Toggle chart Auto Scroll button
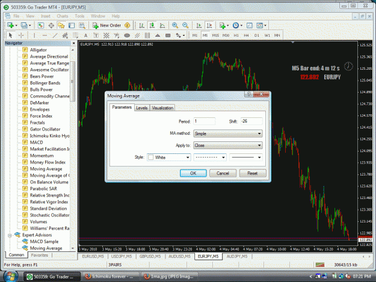 pos(199,25)
